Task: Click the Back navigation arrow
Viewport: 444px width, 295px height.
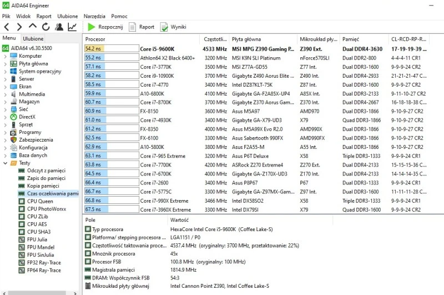Action: (x=6, y=27)
